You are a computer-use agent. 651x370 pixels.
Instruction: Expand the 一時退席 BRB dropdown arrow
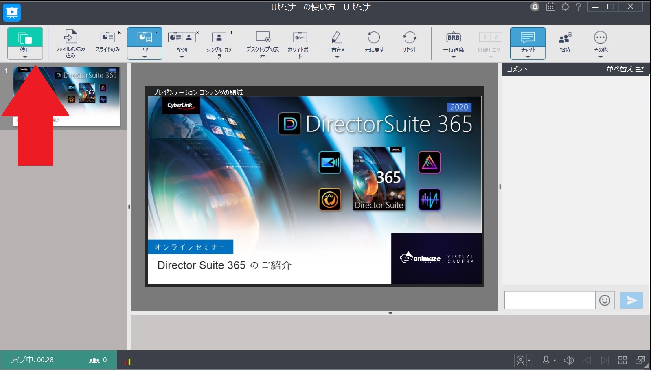454,57
